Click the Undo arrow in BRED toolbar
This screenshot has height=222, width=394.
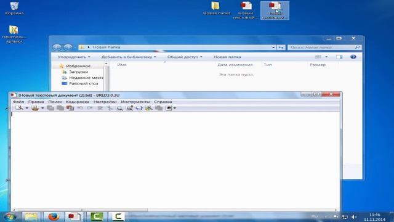point(80,108)
